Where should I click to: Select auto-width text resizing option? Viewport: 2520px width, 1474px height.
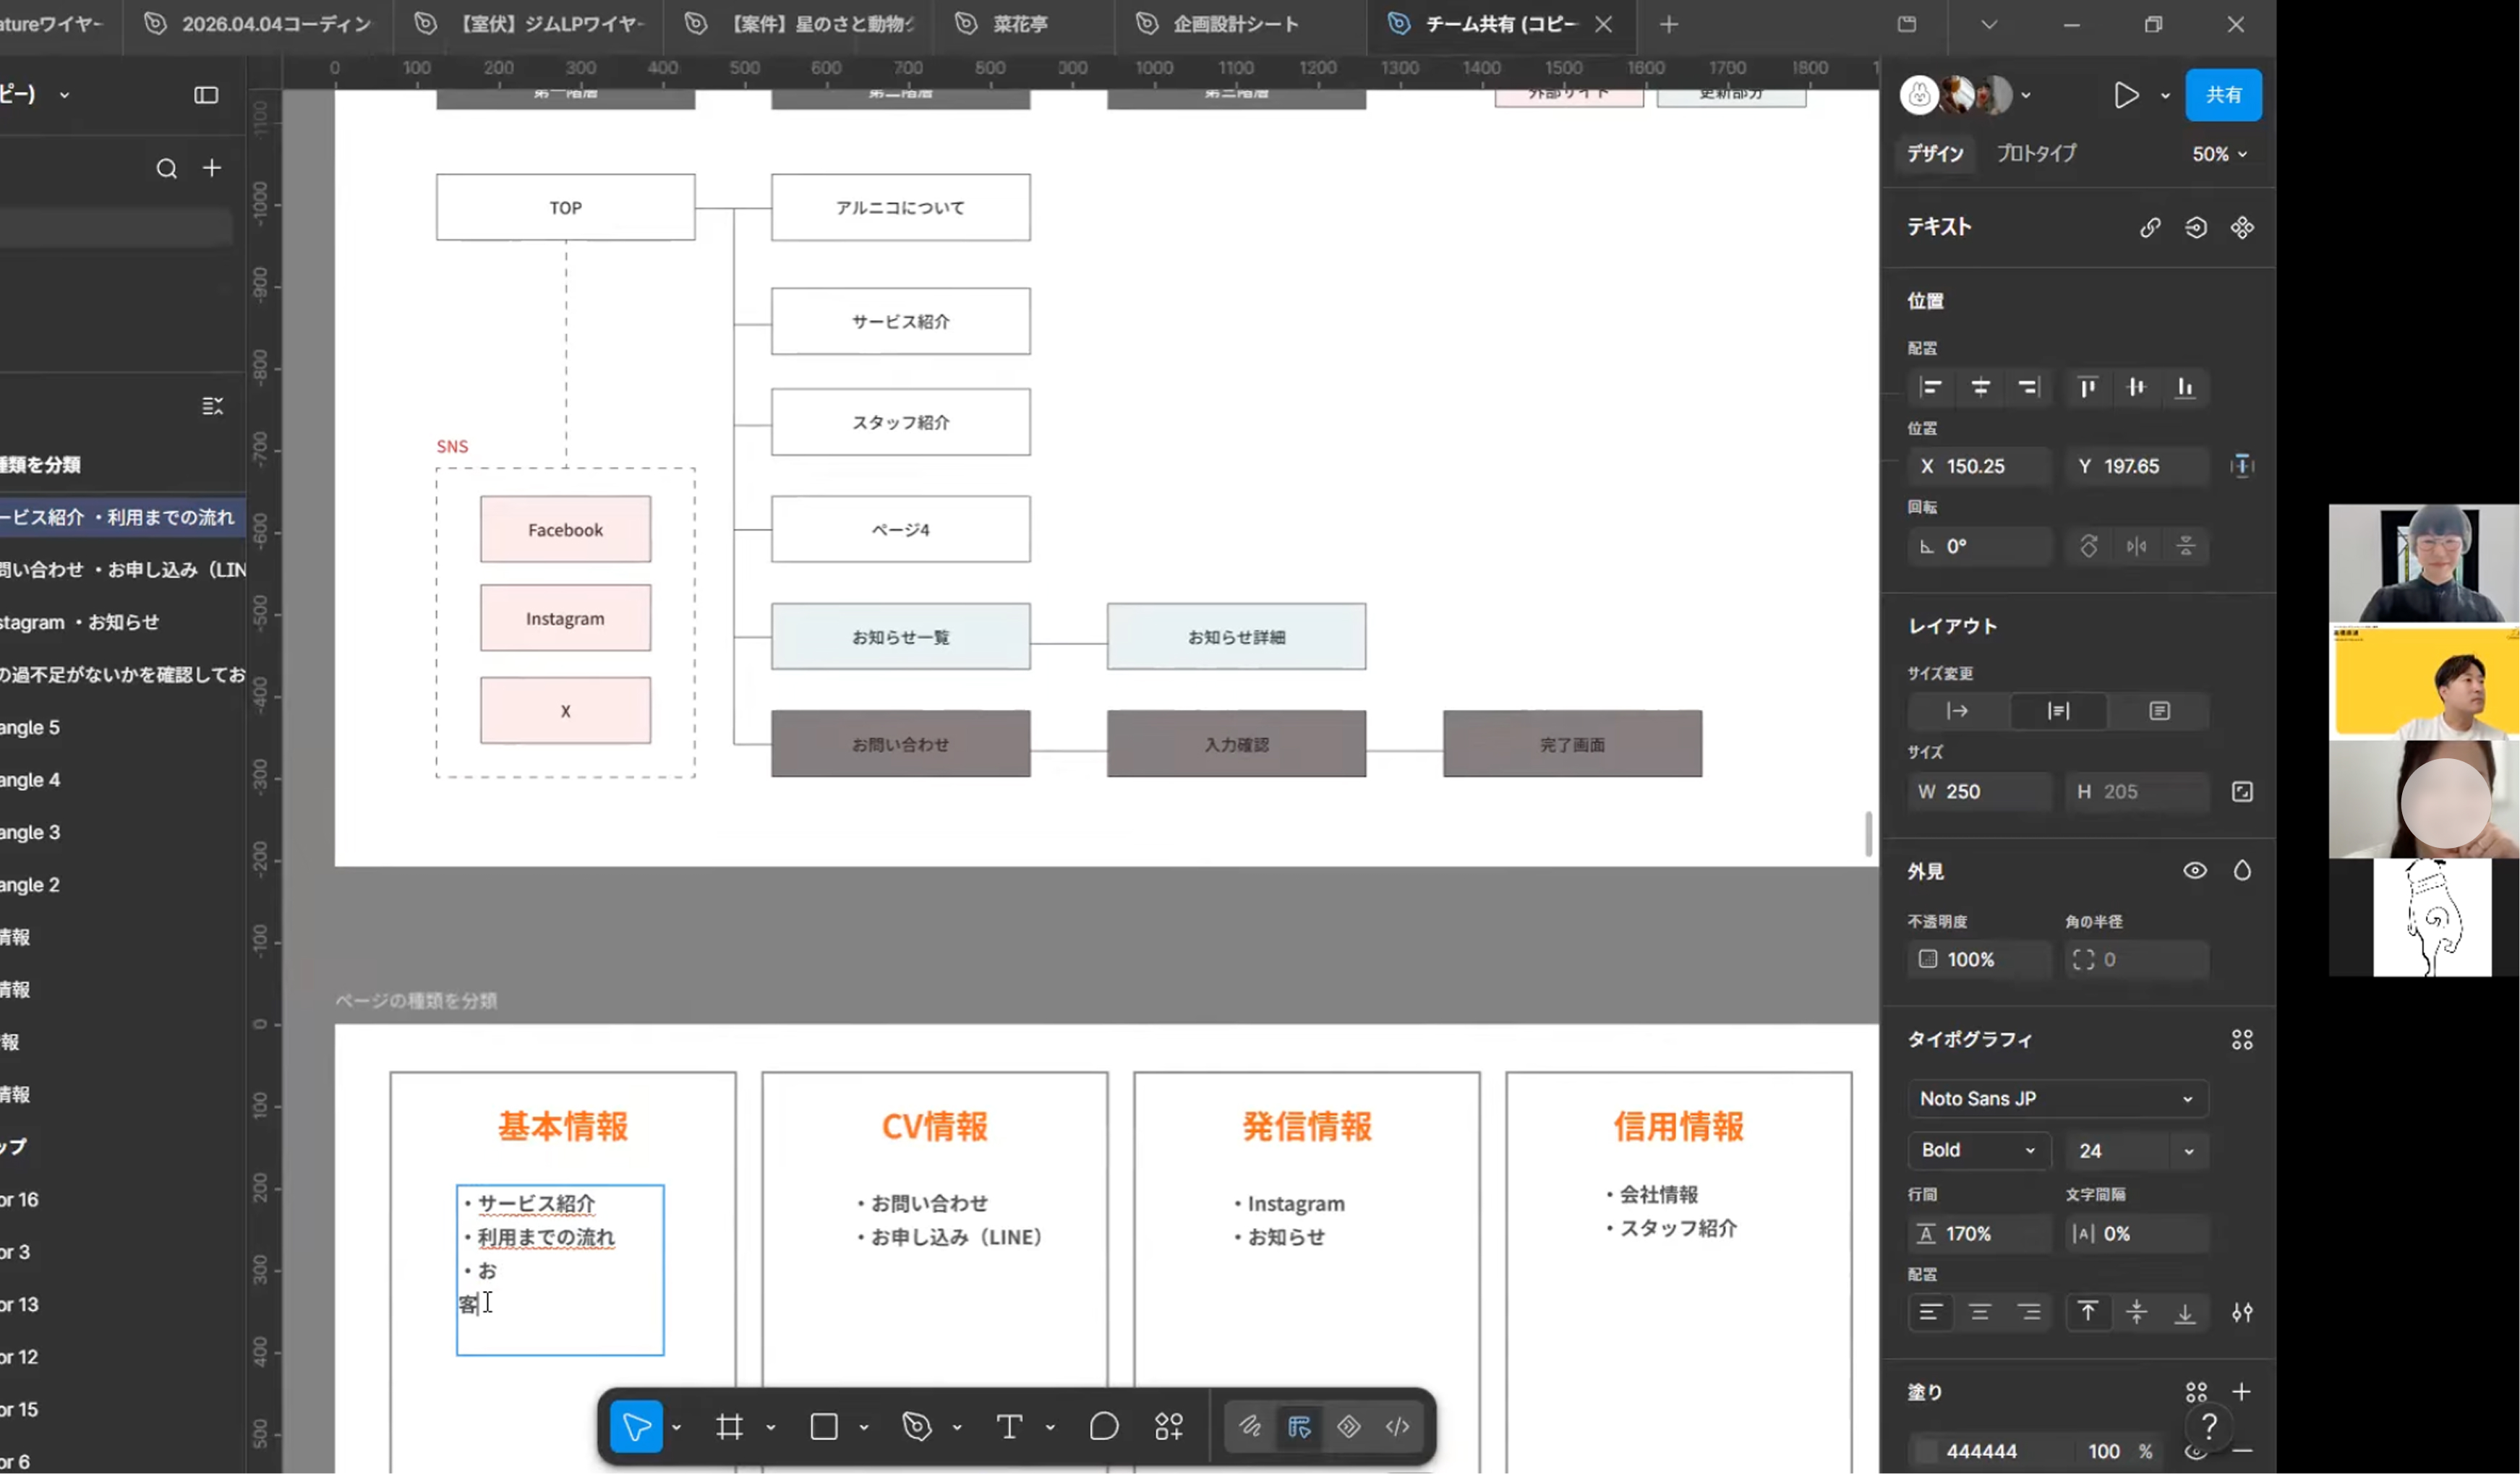[1957, 711]
